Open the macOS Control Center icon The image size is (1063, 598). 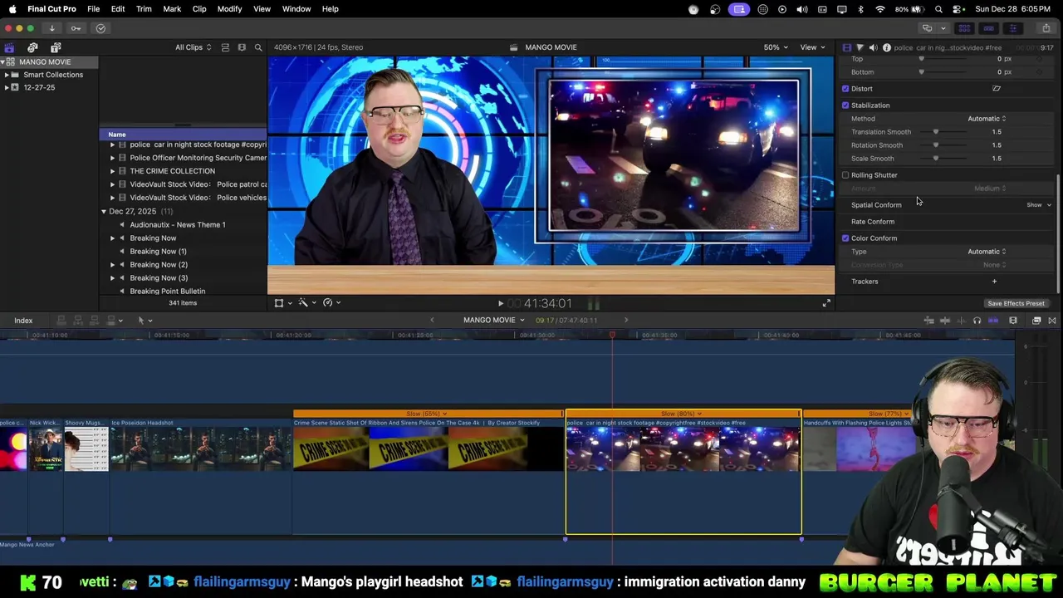pyautogui.click(x=958, y=9)
